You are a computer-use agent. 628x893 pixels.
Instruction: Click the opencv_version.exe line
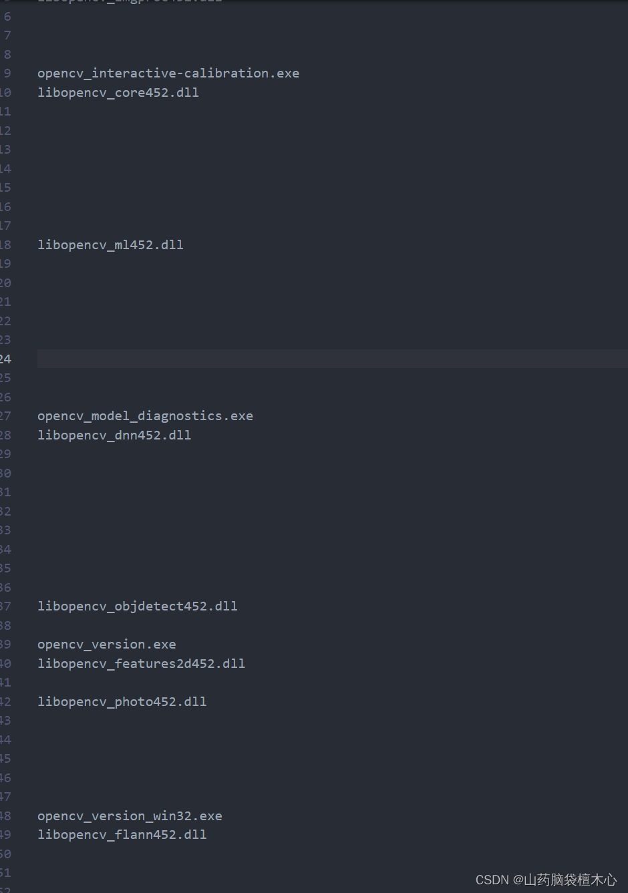point(107,645)
